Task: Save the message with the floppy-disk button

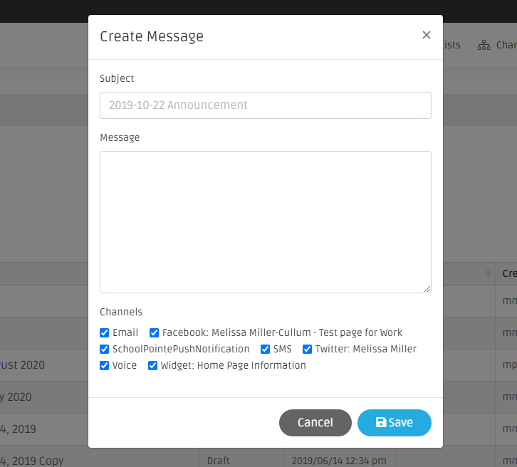Action: 394,422
